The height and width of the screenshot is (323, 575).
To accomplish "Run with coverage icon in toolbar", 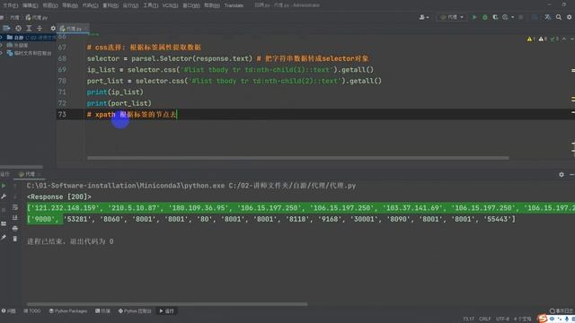I will click(495, 17).
